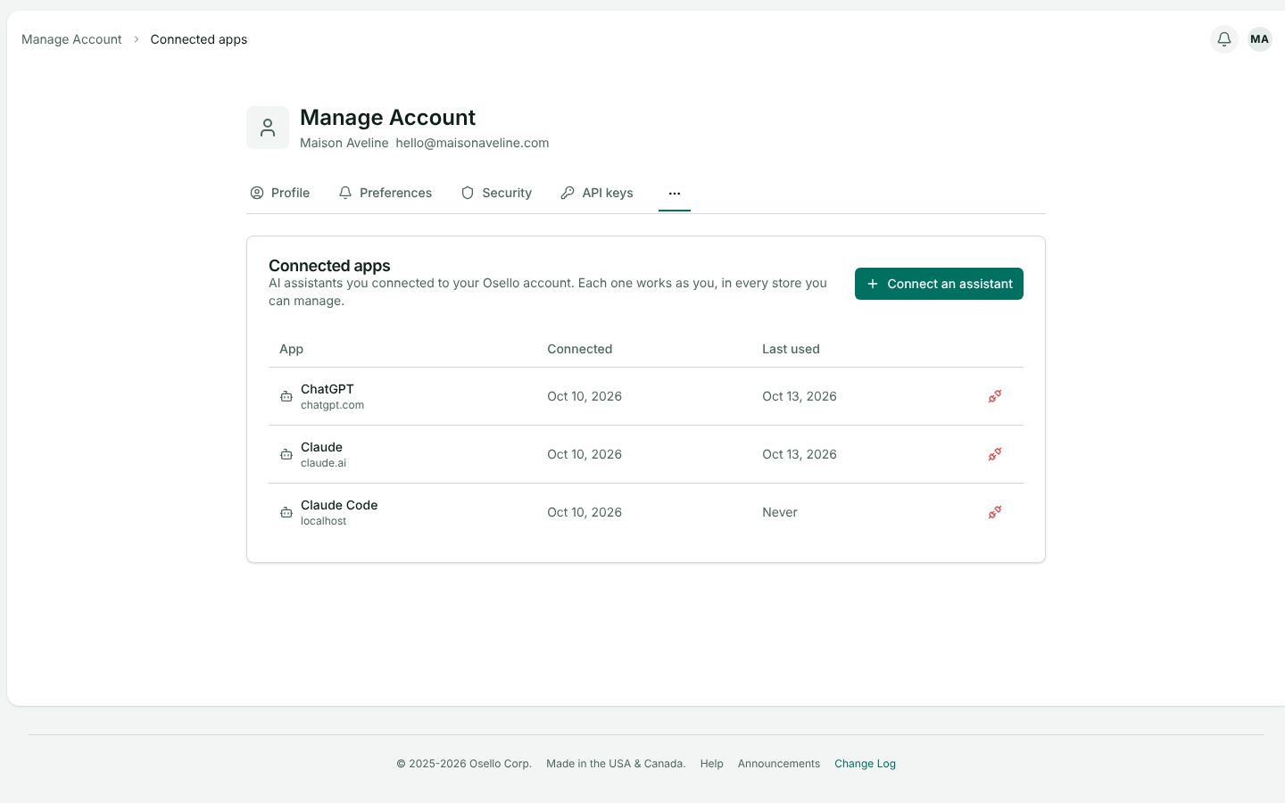Click the robot icon in the claude.ai row
Screen dimensions: 1285x803
coord(286,454)
